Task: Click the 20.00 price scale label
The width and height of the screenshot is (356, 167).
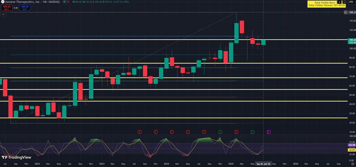Action: [x=352, y=123]
